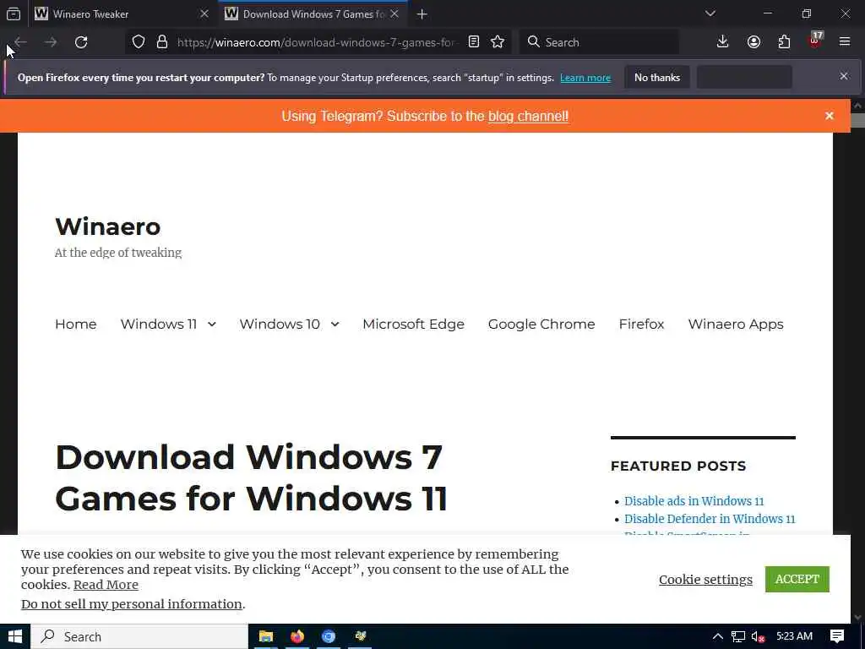
Task: Open Microsoft Edge menu item
Action: (413, 324)
